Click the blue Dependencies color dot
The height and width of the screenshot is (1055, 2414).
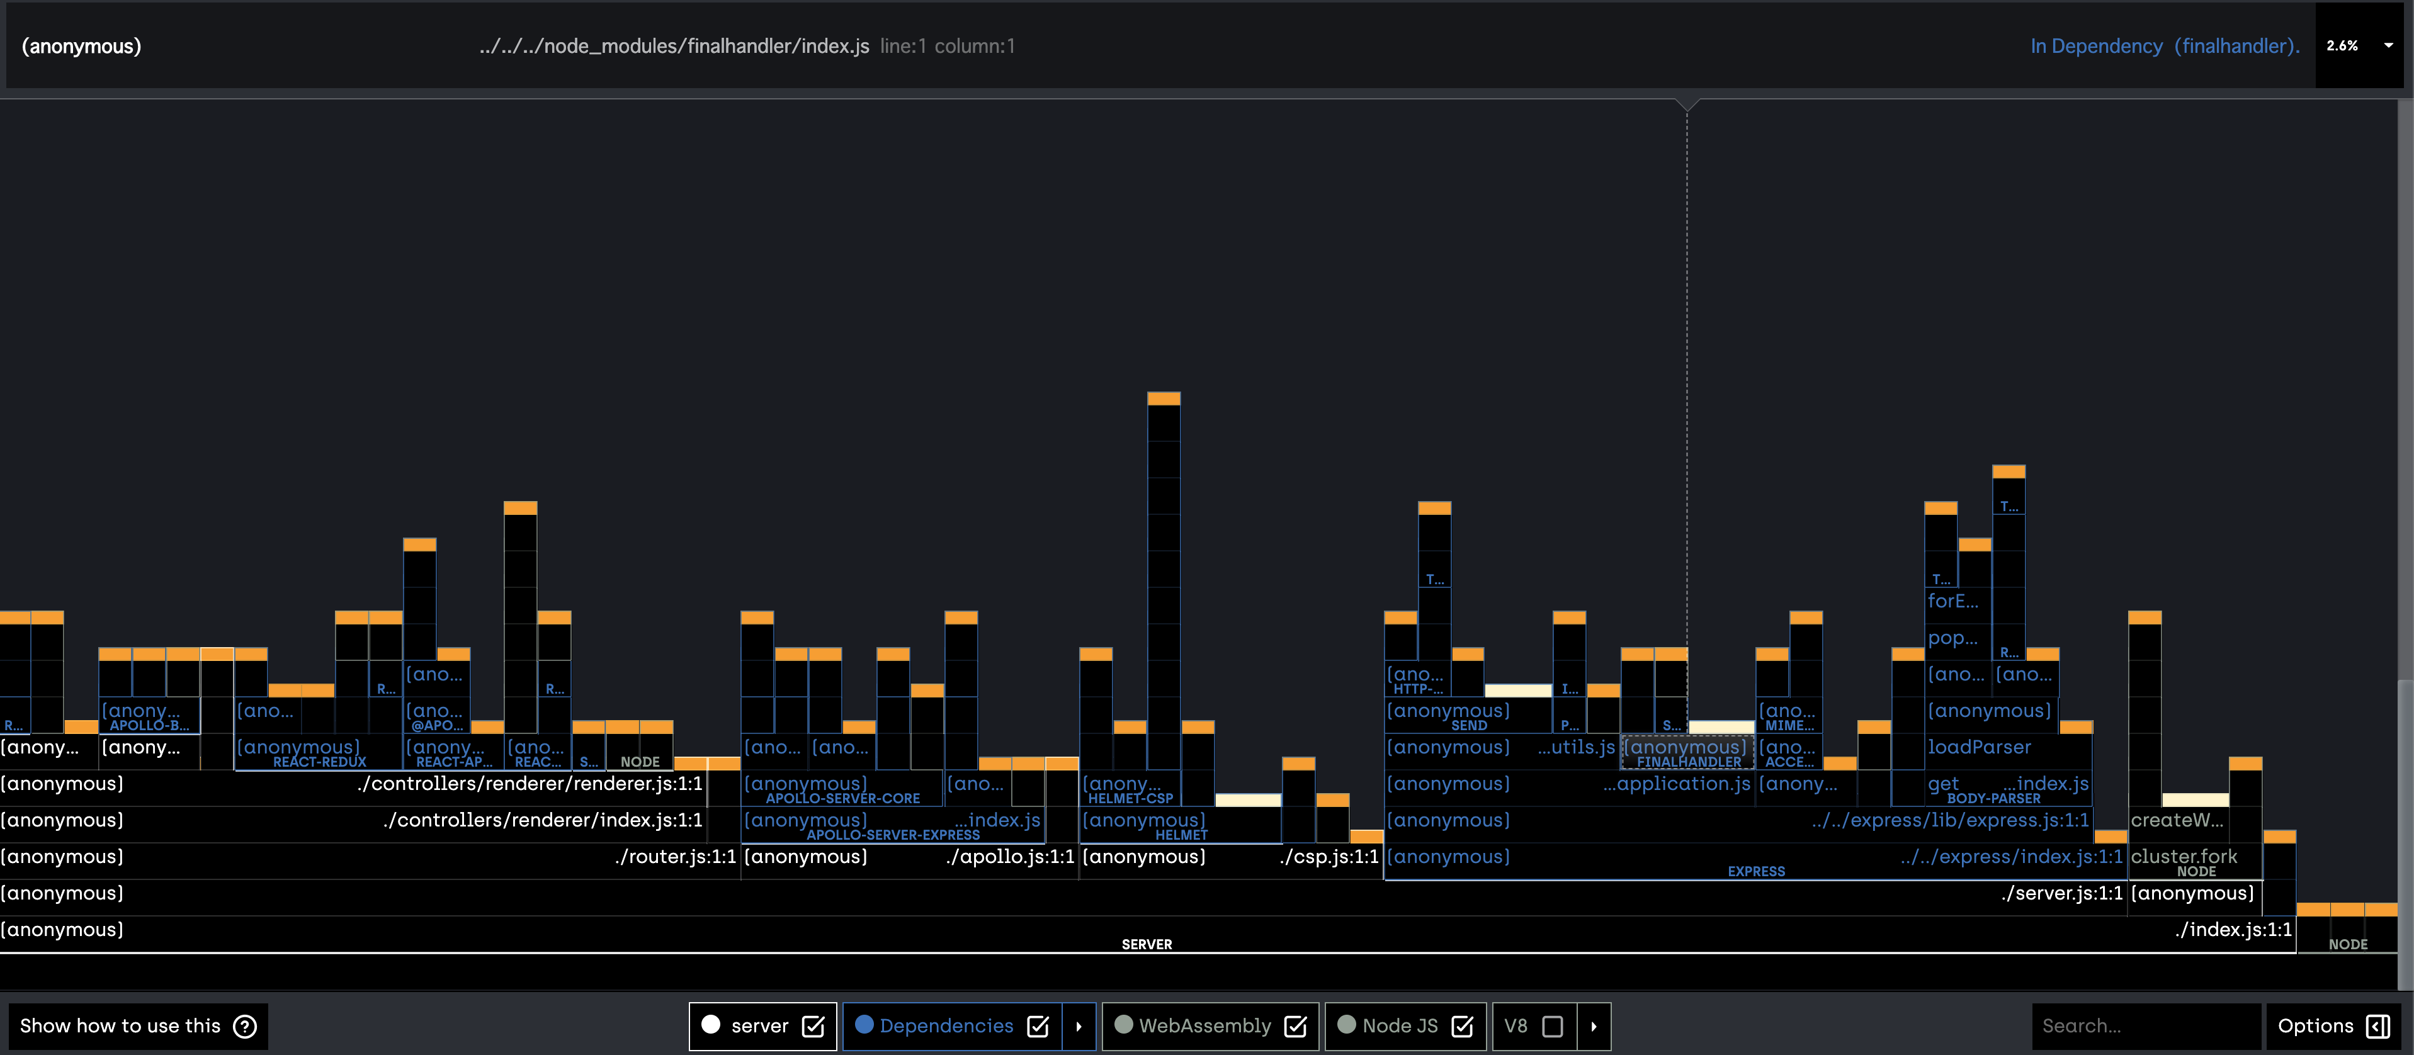864,1025
